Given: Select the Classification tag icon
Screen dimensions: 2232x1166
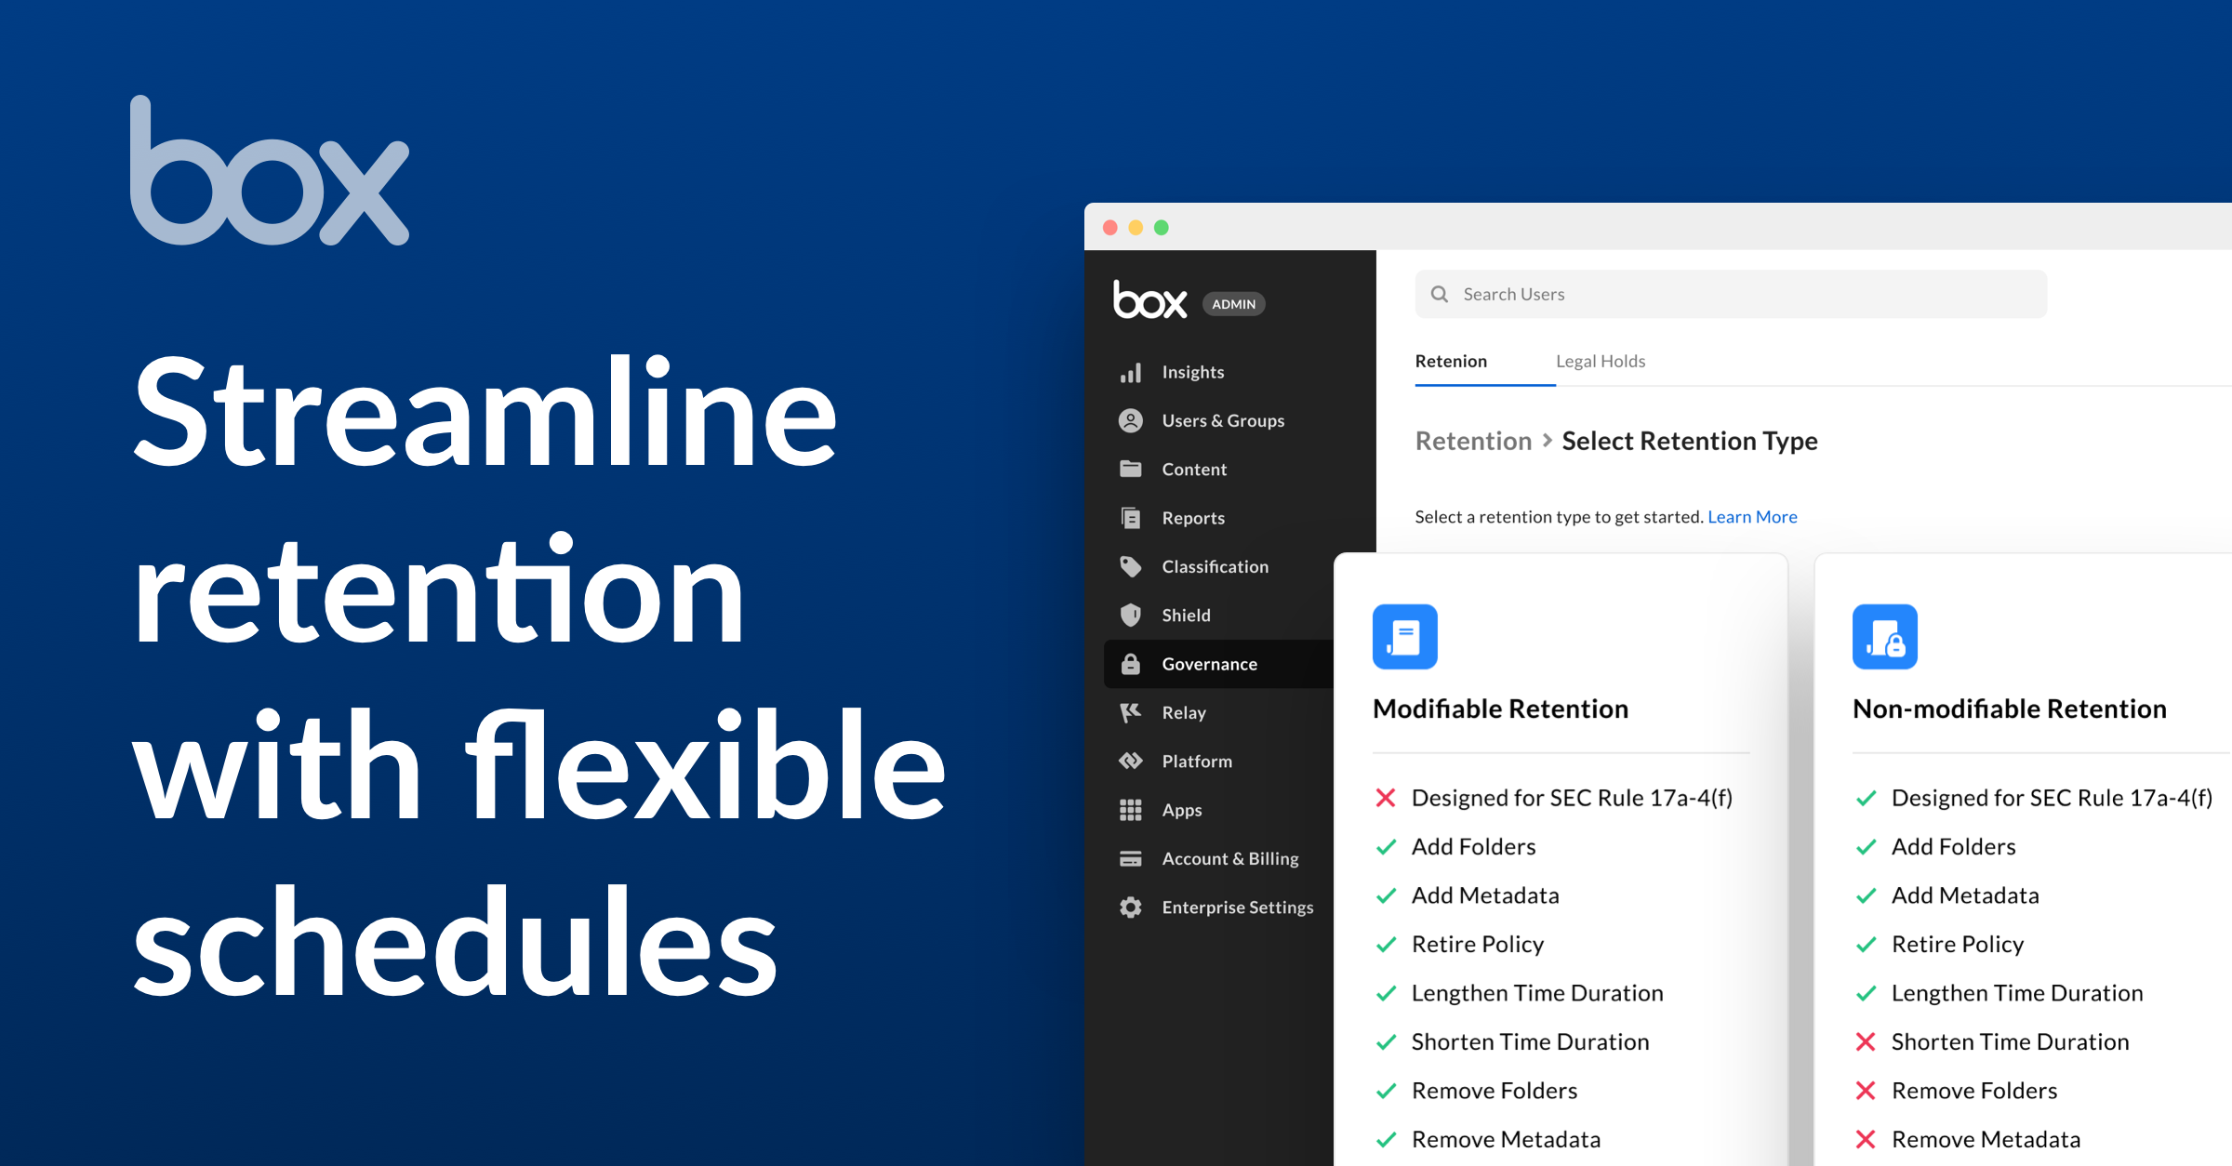Looking at the screenshot, I should (1131, 566).
